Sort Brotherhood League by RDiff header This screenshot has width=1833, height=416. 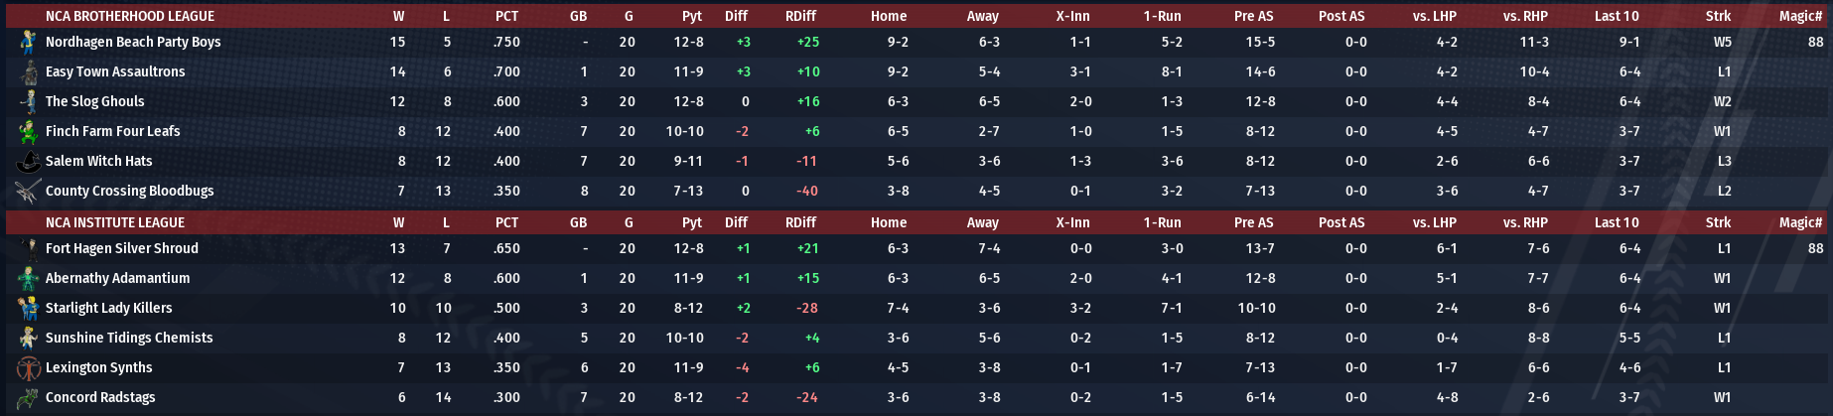pos(800,16)
